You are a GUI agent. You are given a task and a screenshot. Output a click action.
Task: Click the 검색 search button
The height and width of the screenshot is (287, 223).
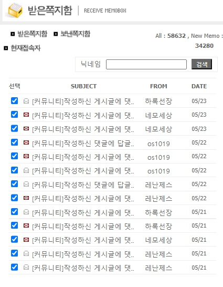(x=201, y=64)
